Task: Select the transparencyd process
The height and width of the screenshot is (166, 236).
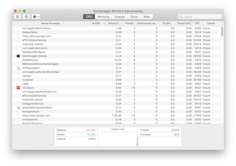Action: (116, 112)
